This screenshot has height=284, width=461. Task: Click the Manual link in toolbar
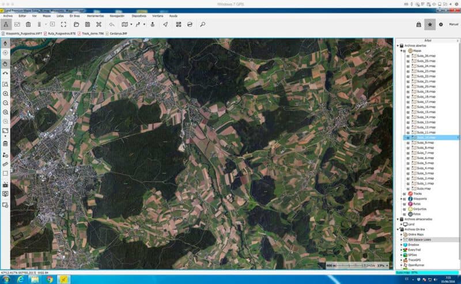point(454,24)
